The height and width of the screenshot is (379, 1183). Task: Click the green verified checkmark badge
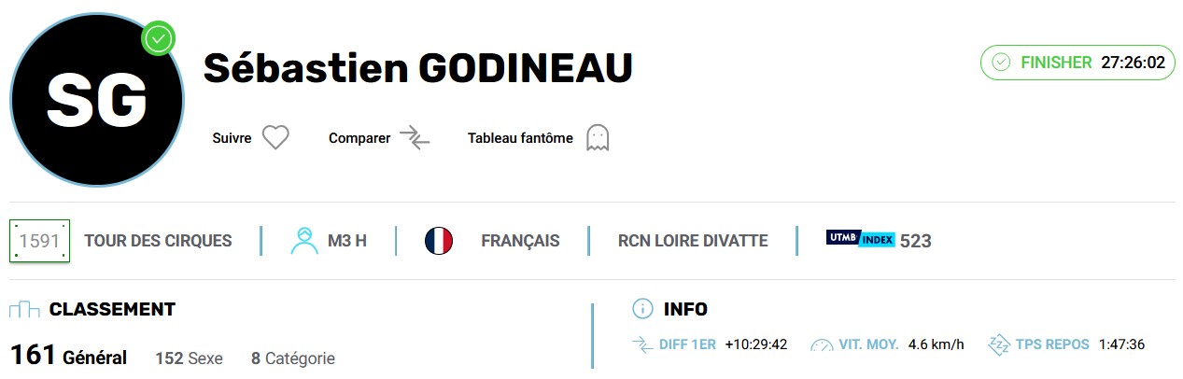pos(158,38)
